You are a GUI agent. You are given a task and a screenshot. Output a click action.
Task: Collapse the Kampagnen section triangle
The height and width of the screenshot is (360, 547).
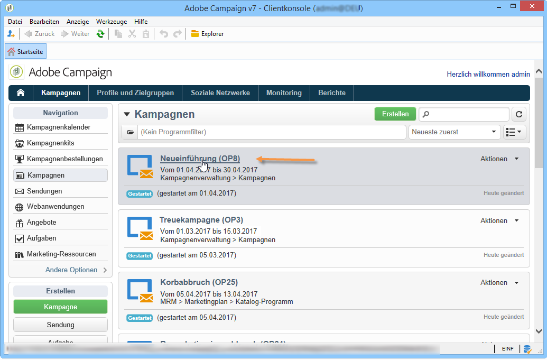[x=127, y=114]
